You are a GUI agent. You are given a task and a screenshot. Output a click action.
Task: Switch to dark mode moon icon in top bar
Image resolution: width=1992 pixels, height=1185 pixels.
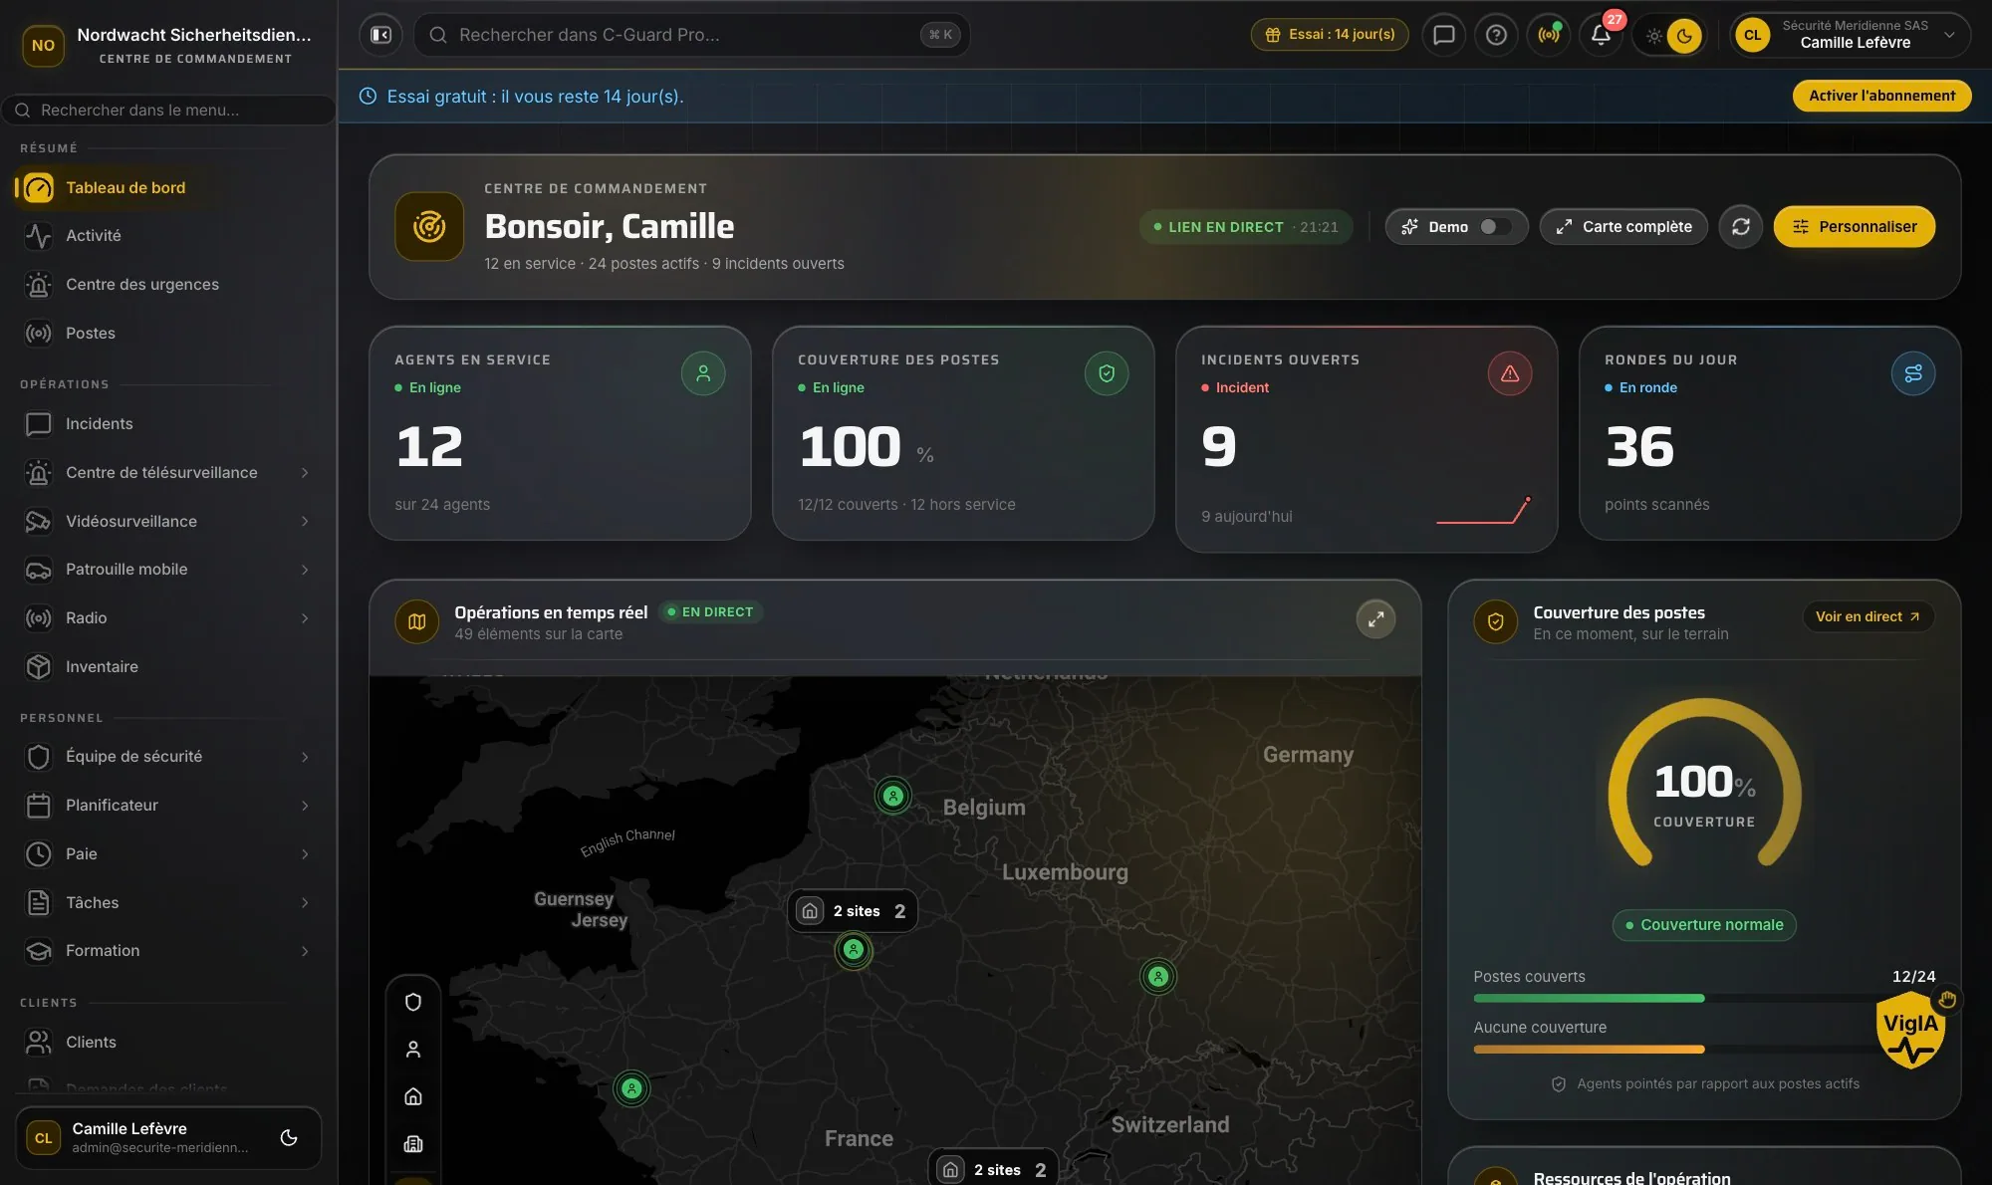click(1684, 36)
